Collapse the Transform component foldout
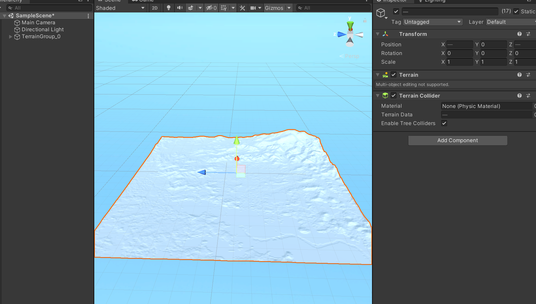Image resolution: width=536 pixels, height=304 pixels. coord(377,34)
